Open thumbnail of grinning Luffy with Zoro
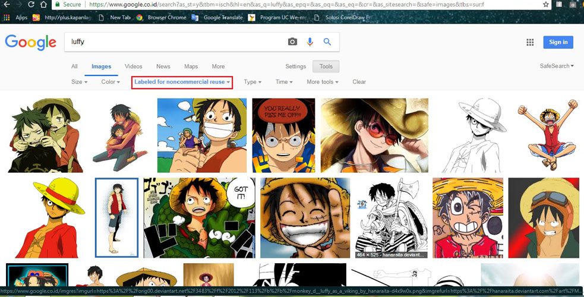The height and width of the screenshot is (297, 584). [x=202, y=135]
